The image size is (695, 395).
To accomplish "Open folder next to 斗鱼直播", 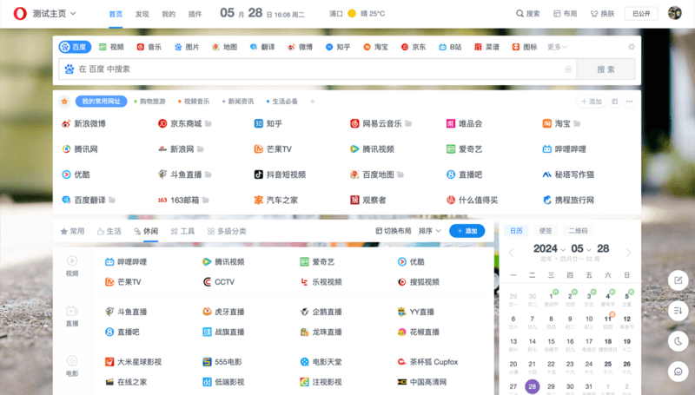I will tap(208, 174).
